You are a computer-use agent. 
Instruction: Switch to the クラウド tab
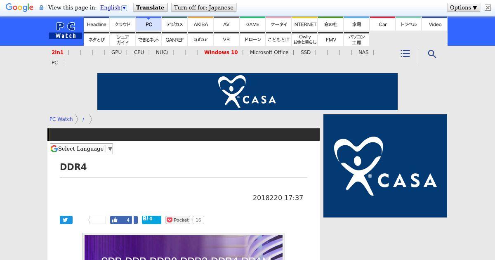[123, 24]
